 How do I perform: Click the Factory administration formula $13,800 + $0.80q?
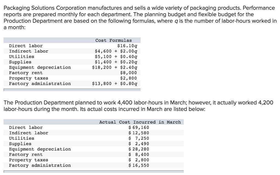(x=115, y=84)
